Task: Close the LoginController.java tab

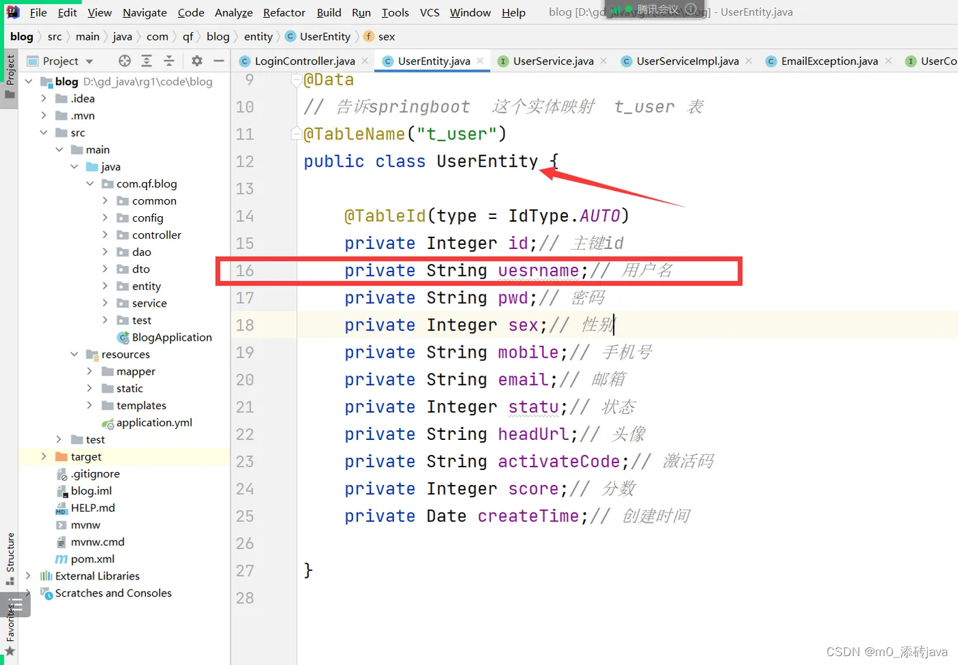Action: click(365, 61)
